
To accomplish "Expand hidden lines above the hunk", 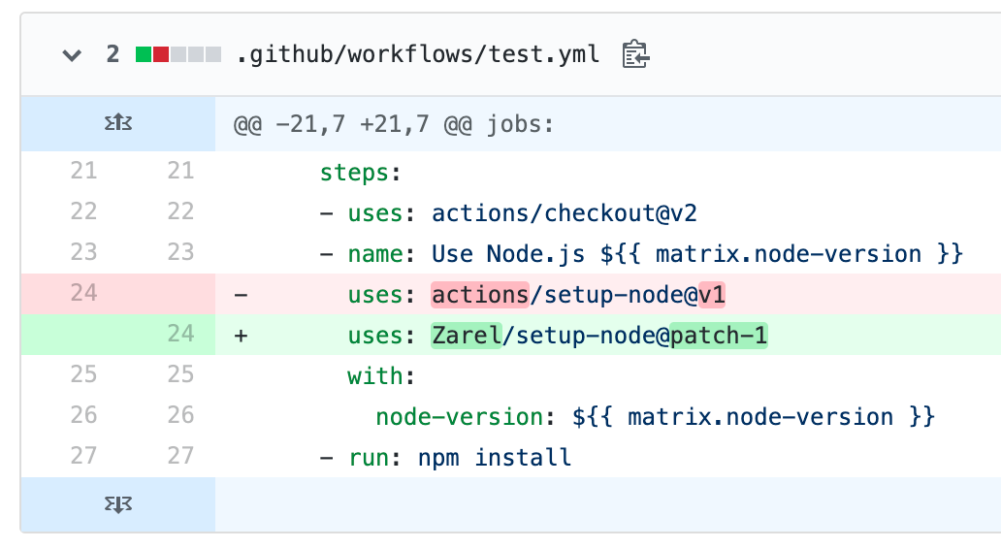I will (117, 124).
